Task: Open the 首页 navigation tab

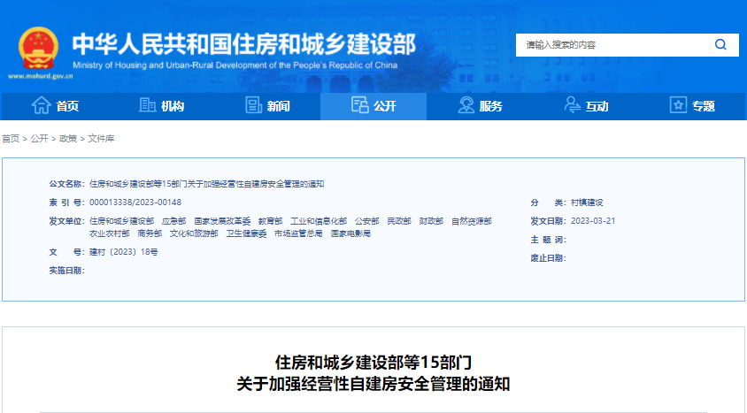Action: (x=55, y=106)
